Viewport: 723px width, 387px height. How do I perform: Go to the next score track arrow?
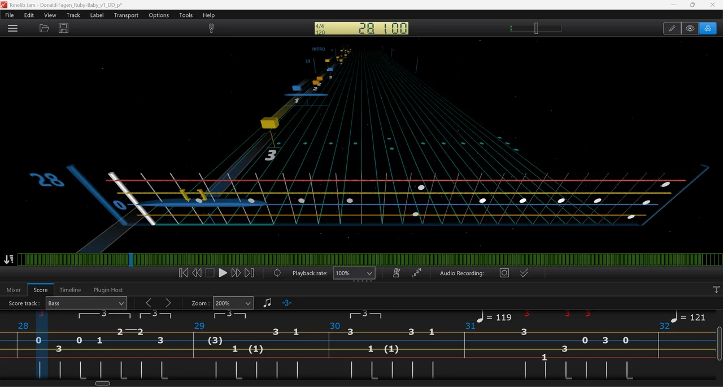(x=168, y=303)
